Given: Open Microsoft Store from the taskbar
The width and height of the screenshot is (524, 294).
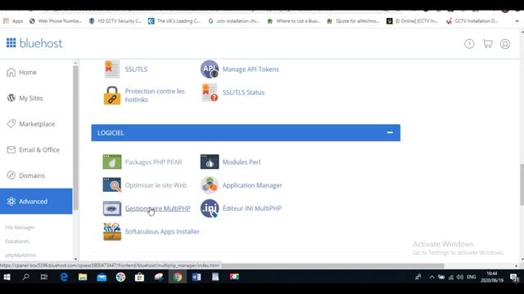Looking at the screenshot, I should [x=139, y=277].
